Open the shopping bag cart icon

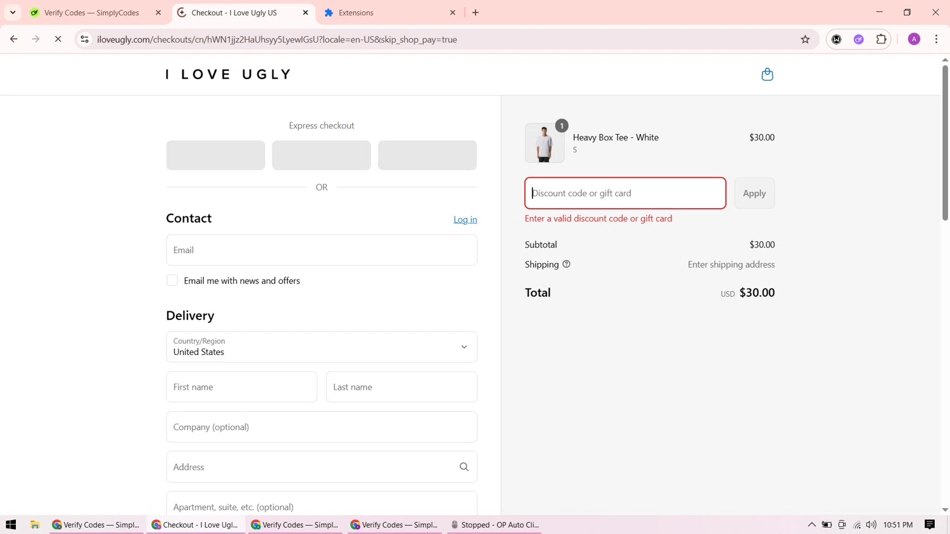point(767,75)
